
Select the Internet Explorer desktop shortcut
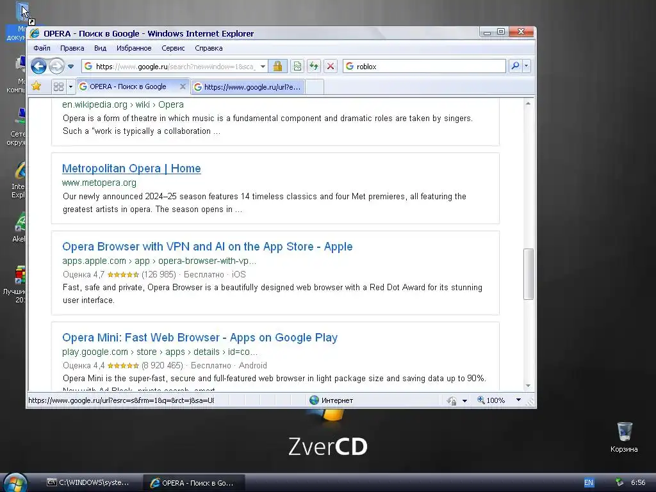(x=19, y=180)
